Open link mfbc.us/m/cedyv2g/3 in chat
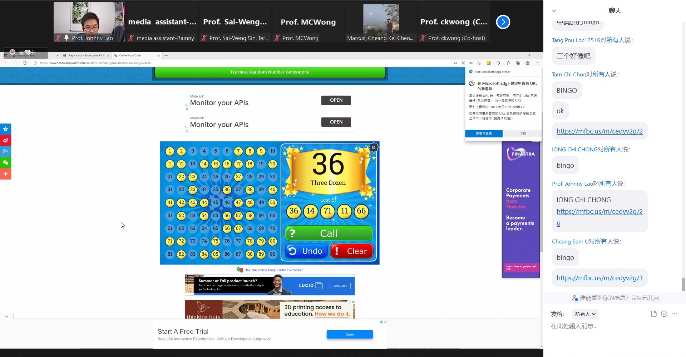The height and width of the screenshot is (357, 686). pos(599,278)
